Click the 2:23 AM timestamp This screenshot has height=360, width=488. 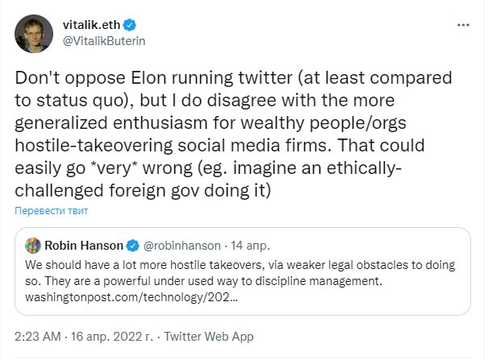38,337
